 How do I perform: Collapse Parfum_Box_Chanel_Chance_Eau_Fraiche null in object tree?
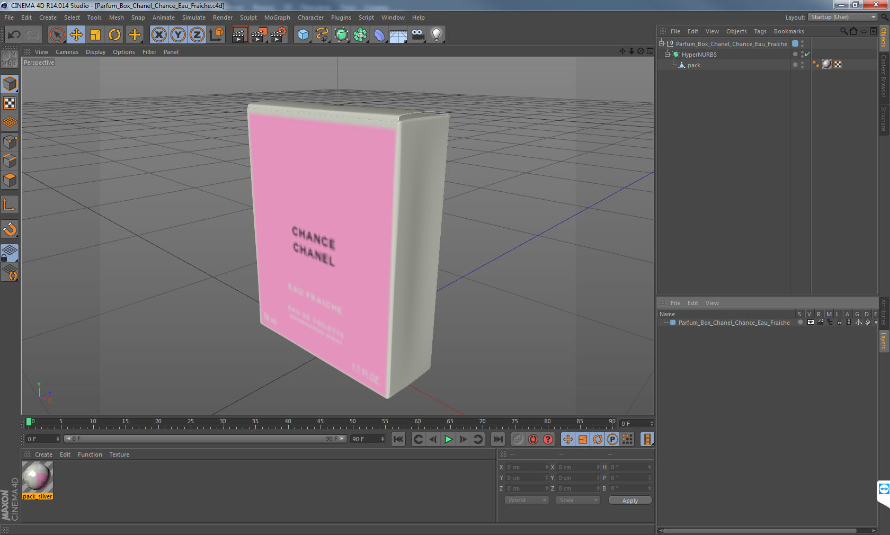(x=662, y=44)
